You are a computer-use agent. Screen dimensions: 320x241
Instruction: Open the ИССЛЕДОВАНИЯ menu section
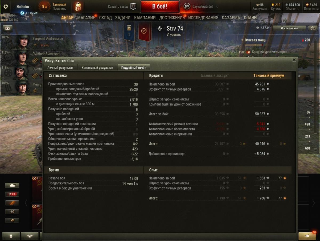pyautogui.click(x=203, y=18)
